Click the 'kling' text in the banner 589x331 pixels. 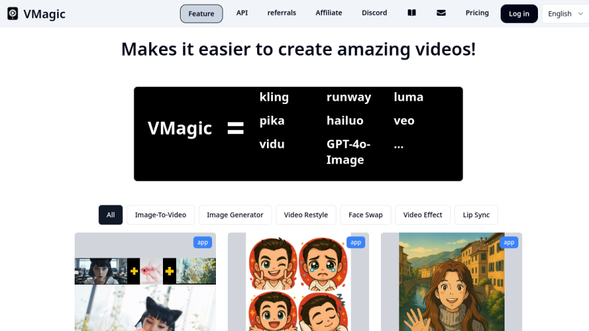tap(274, 97)
